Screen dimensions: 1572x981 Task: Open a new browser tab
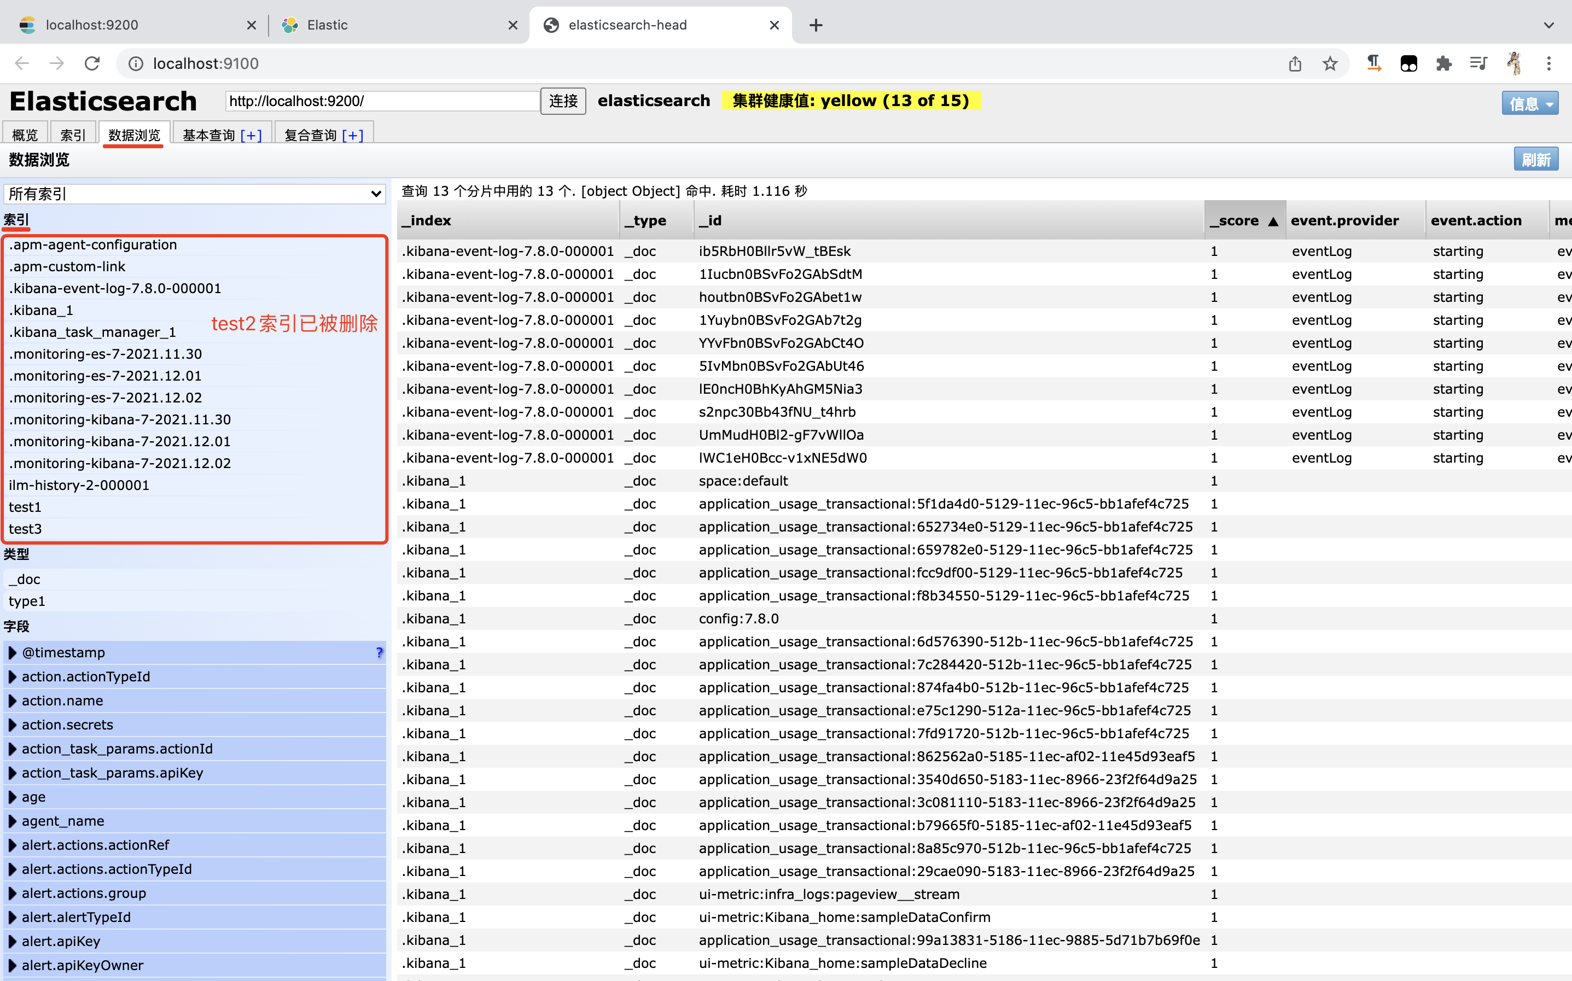(816, 25)
